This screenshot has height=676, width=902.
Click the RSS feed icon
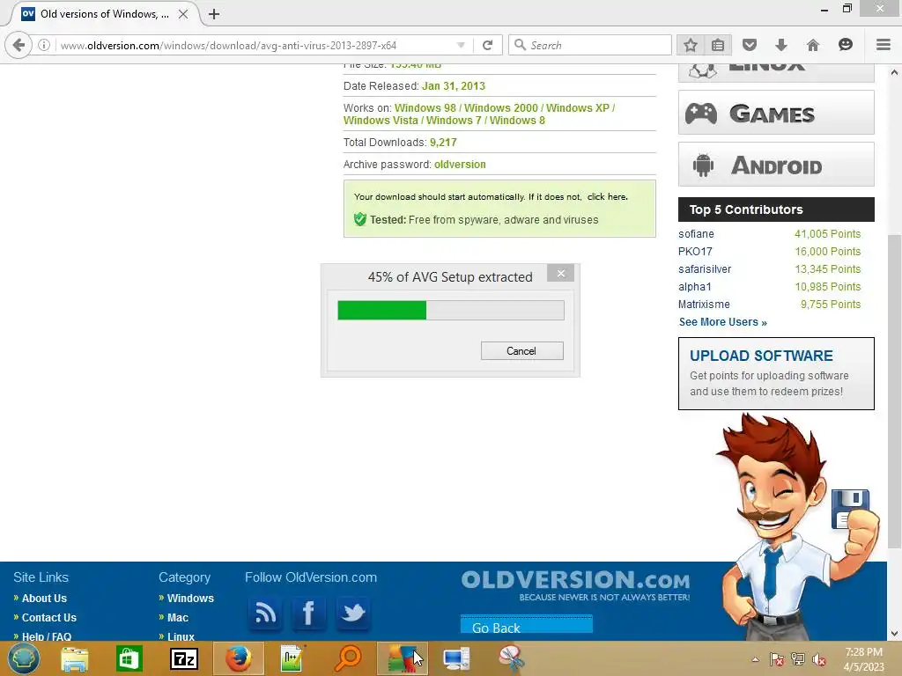265,613
